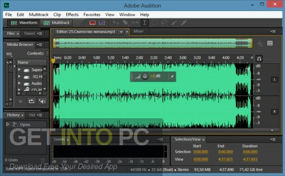Expand the Audio drive item
This screenshot has height=176, width=285.
19,83
